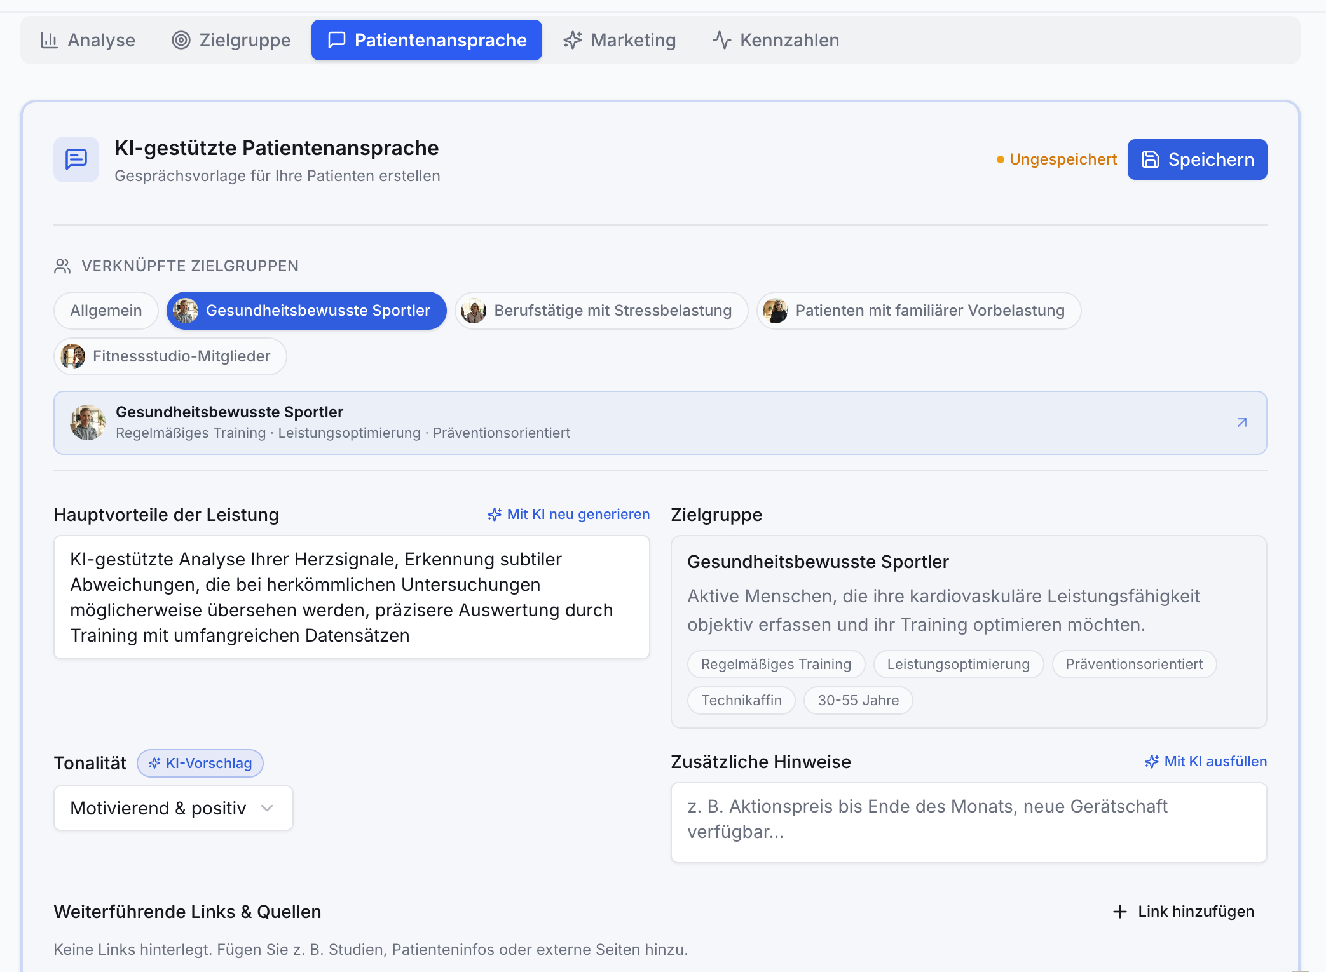The width and height of the screenshot is (1326, 972).
Task: Click the people icon by Verknüpfte Zielgruppen
Action: click(62, 266)
